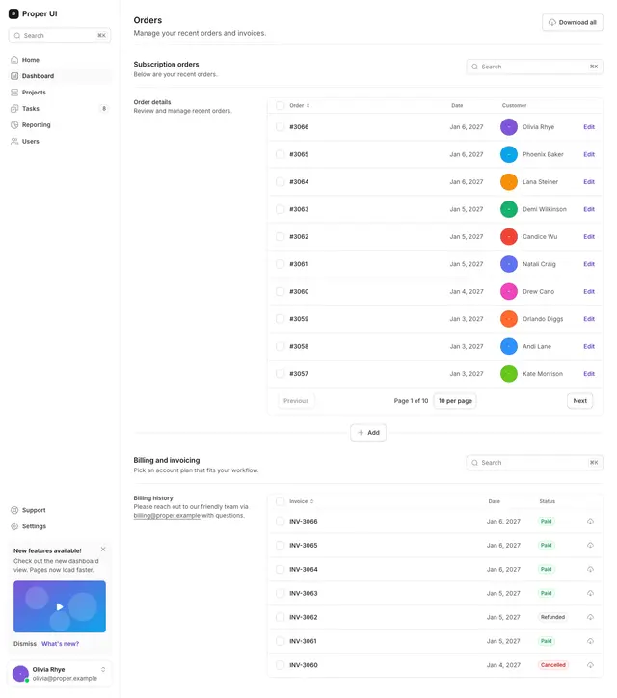617x698 pixels.
Task: Click the Add button
Action: click(368, 433)
